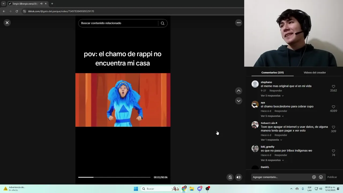Screen dimensions: 343x193
Task: Click the search magnifier icon in related content bar
Action: coord(162,23)
